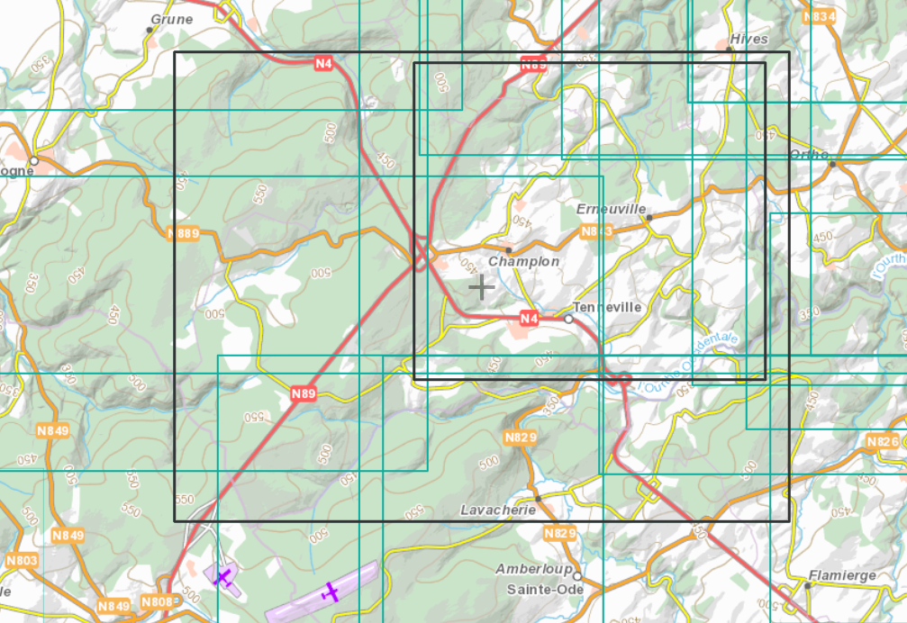Click the N889 road shield
Screen dimensions: 907x623
coord(183,234)
